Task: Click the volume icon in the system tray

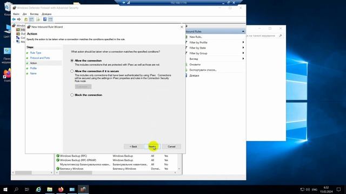Action: [308, 189]
